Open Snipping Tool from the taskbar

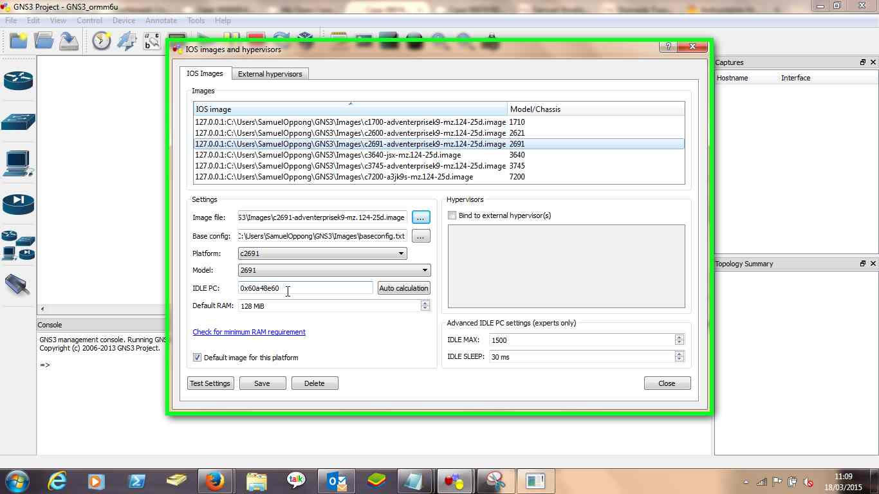495,480
